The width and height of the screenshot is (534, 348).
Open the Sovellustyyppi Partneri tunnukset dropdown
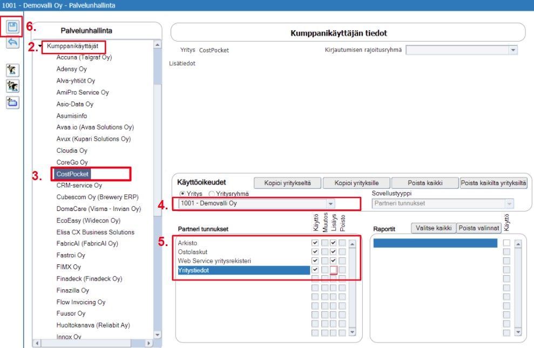click(x=509, y=203)
